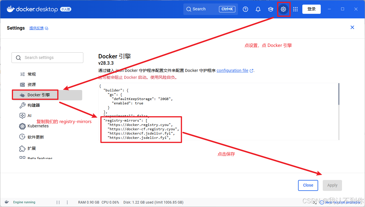Select the Docker 引擎 settings tab

pos(47,95)
